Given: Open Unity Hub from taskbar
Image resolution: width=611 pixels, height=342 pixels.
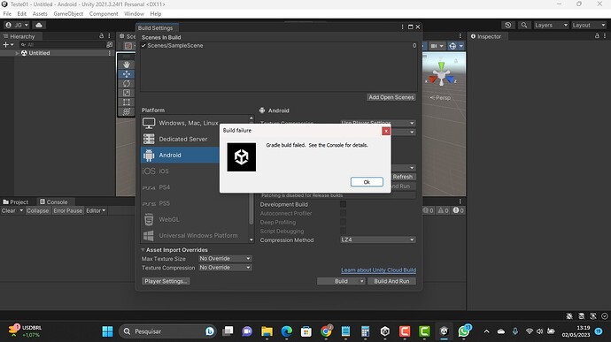Looking at the screenshot, I should 385,331.
